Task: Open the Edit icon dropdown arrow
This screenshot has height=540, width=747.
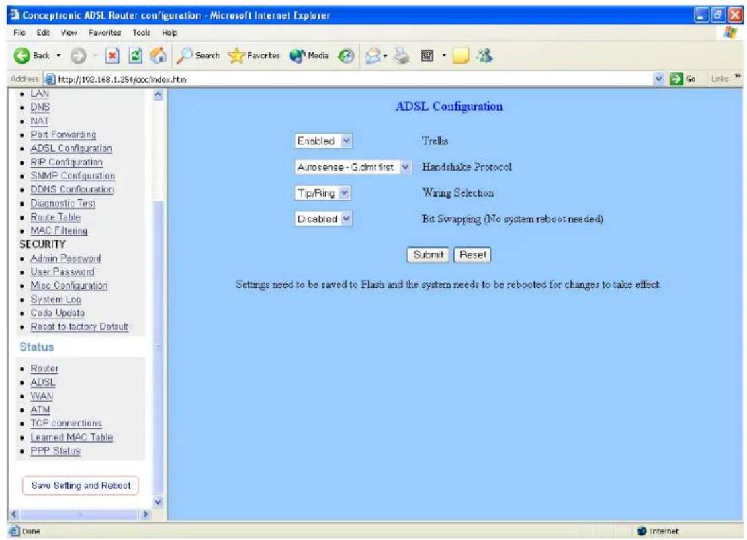Action: pos(444,56)
